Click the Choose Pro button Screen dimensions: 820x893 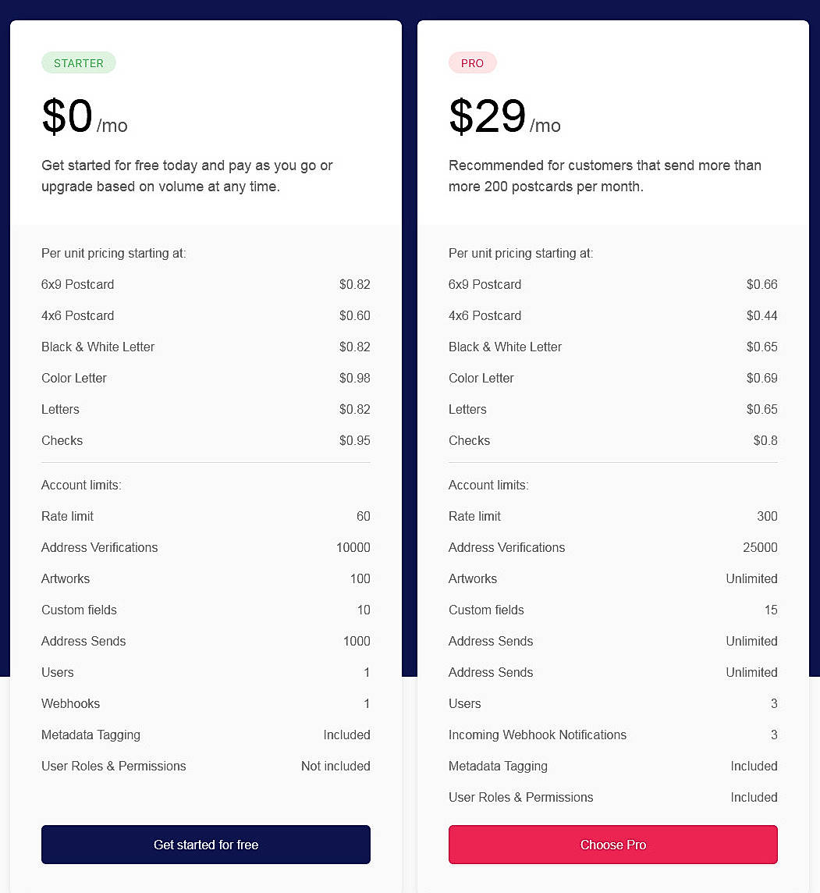click(612, 845)
